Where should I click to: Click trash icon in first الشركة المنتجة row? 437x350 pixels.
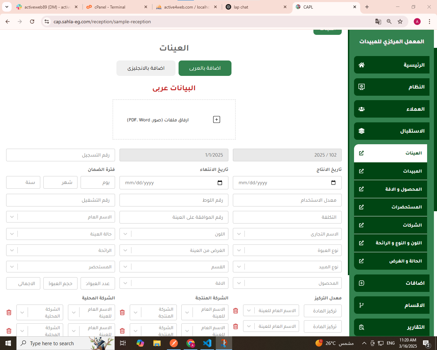122,312
